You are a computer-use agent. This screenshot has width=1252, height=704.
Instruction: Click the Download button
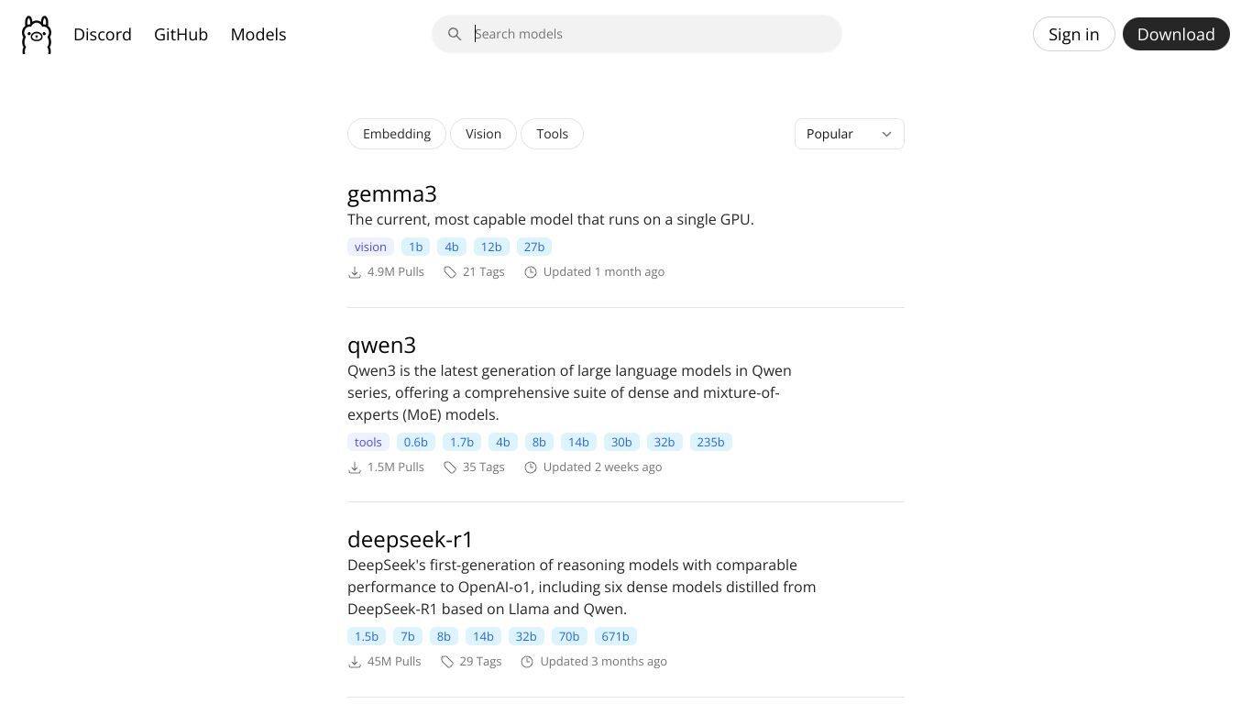point(1176,34)
